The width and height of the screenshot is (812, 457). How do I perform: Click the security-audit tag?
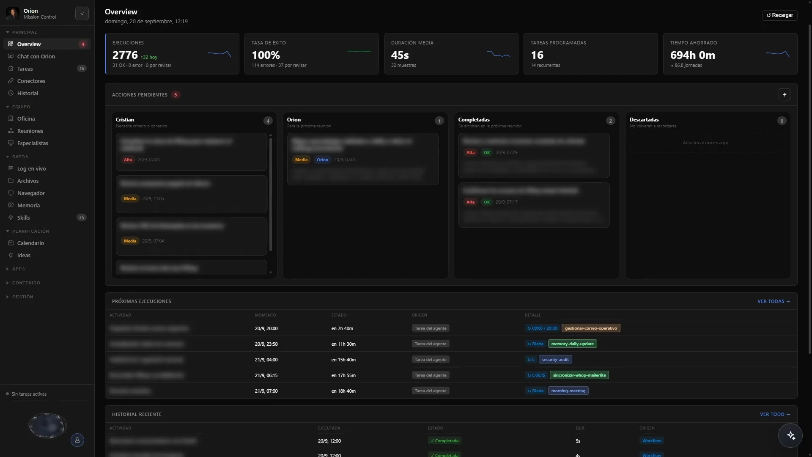(x=555, y=360)
